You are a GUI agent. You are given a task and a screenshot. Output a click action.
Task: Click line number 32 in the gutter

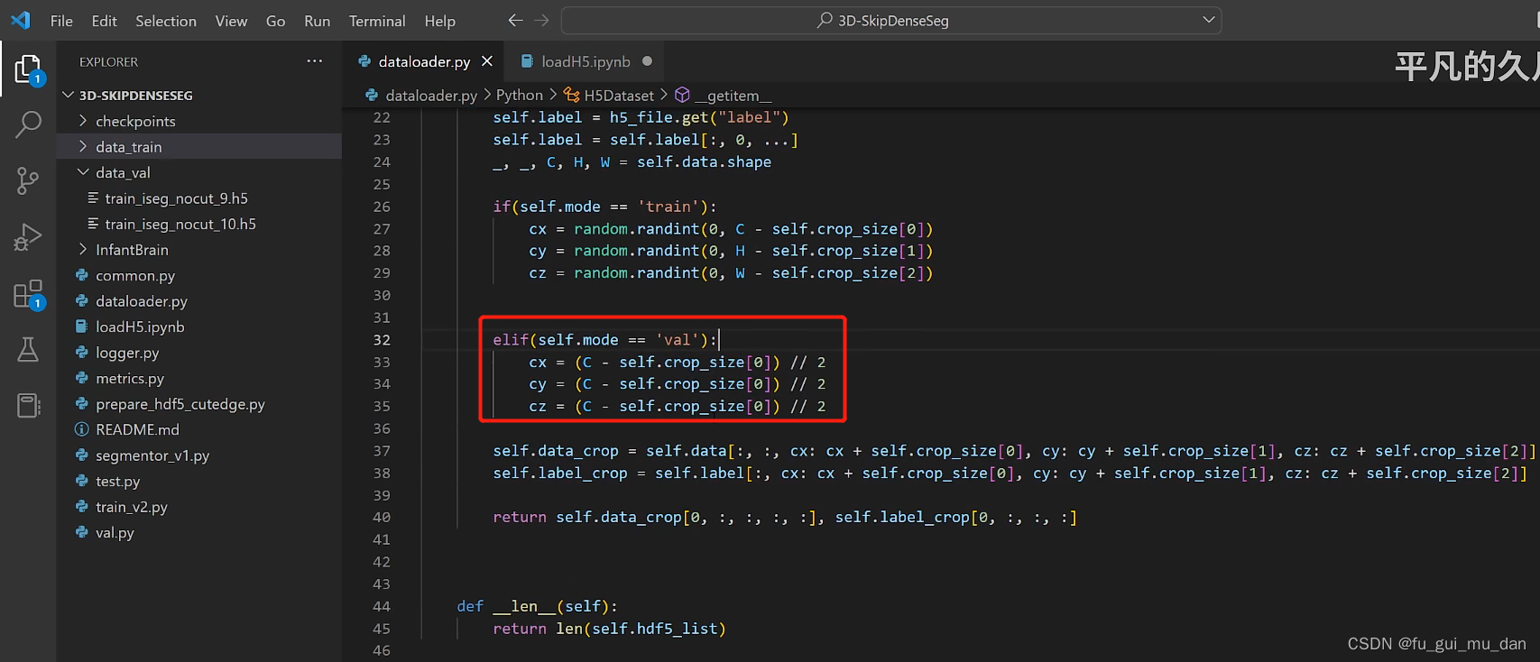click(382, 340)
